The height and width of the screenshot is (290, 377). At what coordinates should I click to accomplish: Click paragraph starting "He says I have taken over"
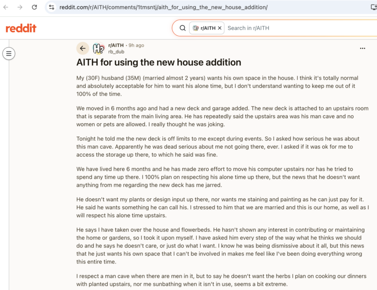(x=221, y=246)
